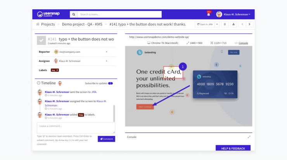
Task: Click the search magnifier icon
Action: click(x=73, y=14)
